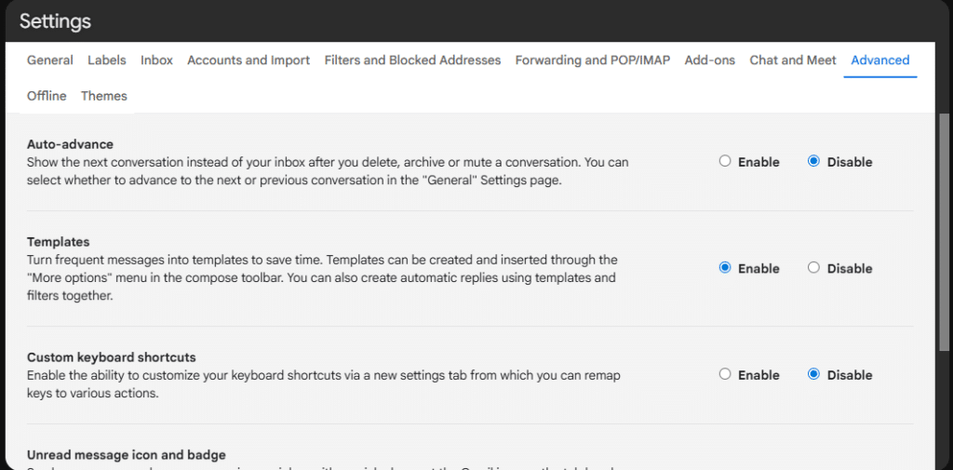Viewport: 953px width, 470px height.
Task: Click the Unread message icon and badge heading
Action: coord(127,455)
